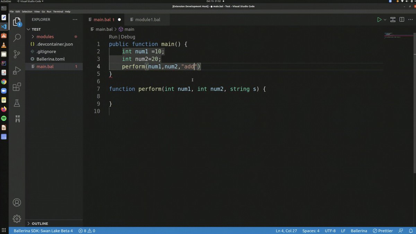Image resolution: width=416 pixels, height=234 pixels.
Task: Click the diagram view icon in editor toolbar
Action: 393,20
